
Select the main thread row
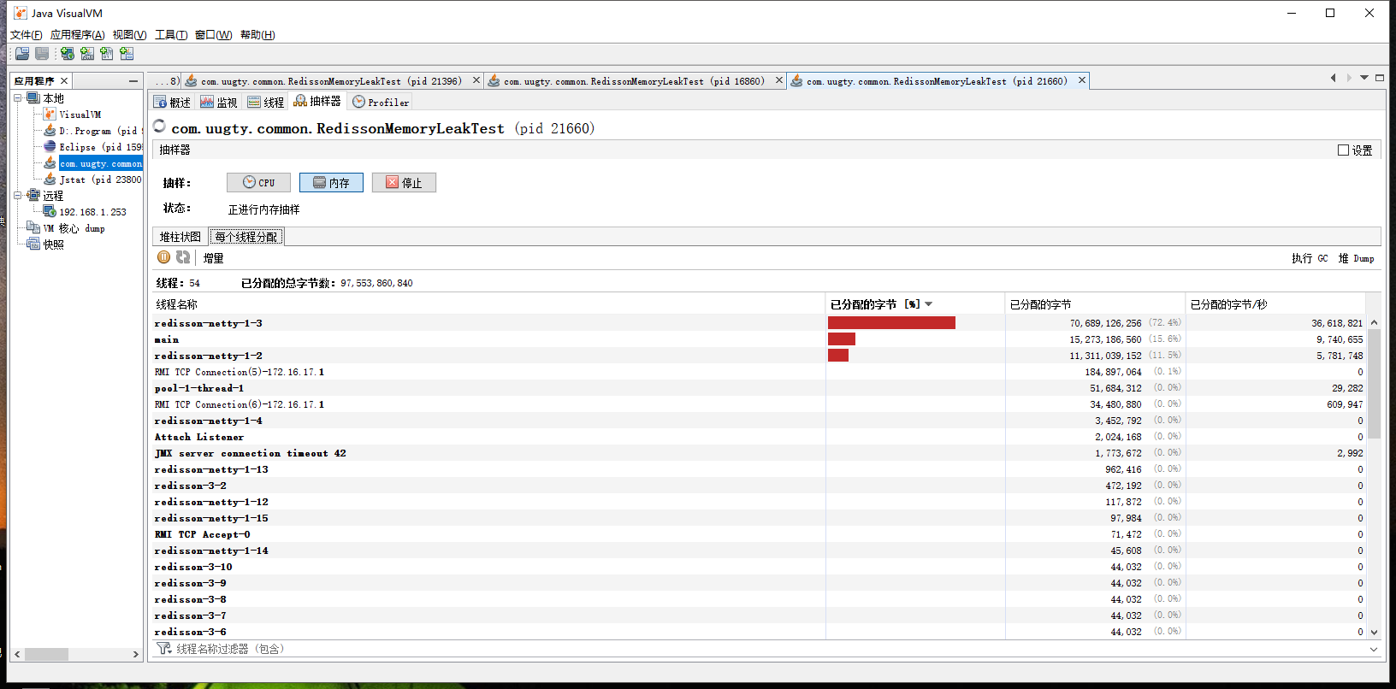coord(760,339)
